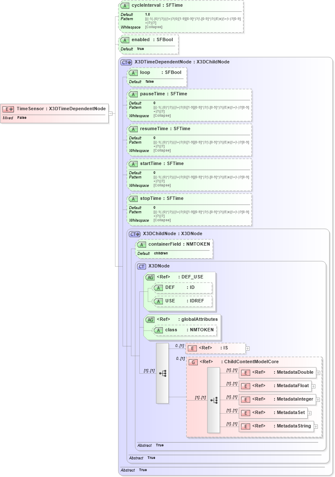The height and width of the screenshot is (477, 335).
Task: Click the outer sequence compositor symbol
Action: click(162, 373)
